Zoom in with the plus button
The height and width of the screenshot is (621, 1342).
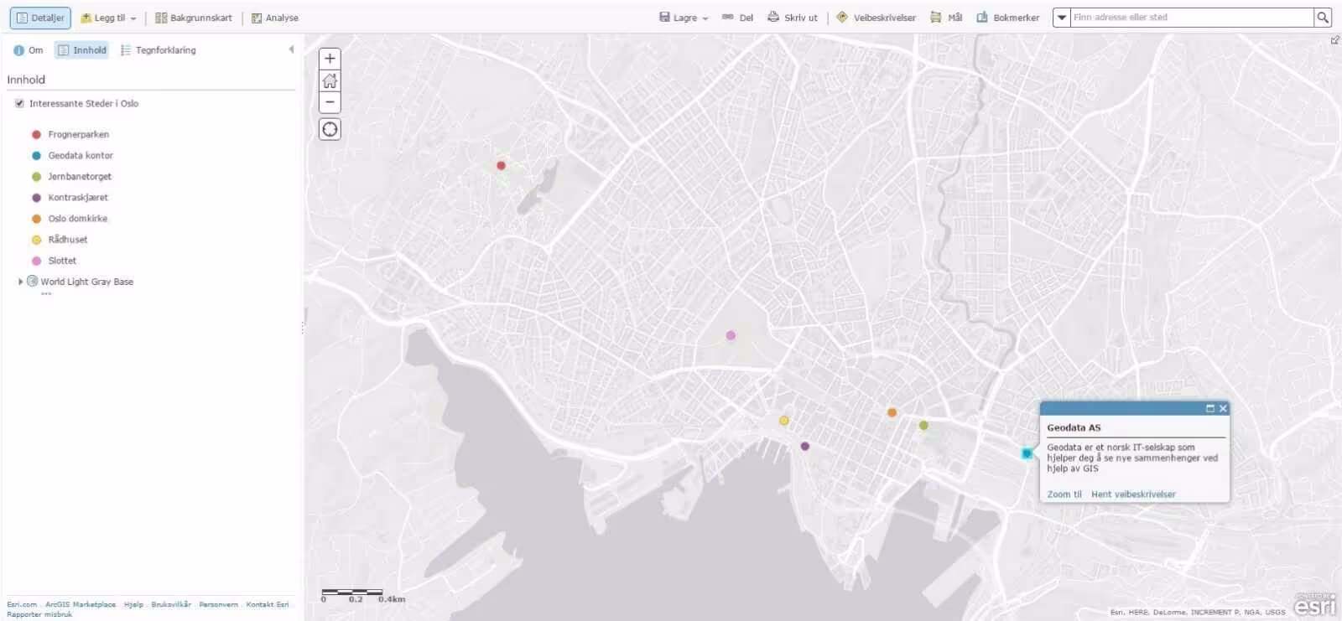(330, 59)
